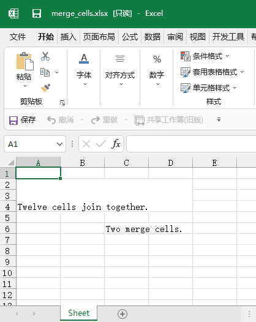Select row 6 header

click(x=8, y=229)
